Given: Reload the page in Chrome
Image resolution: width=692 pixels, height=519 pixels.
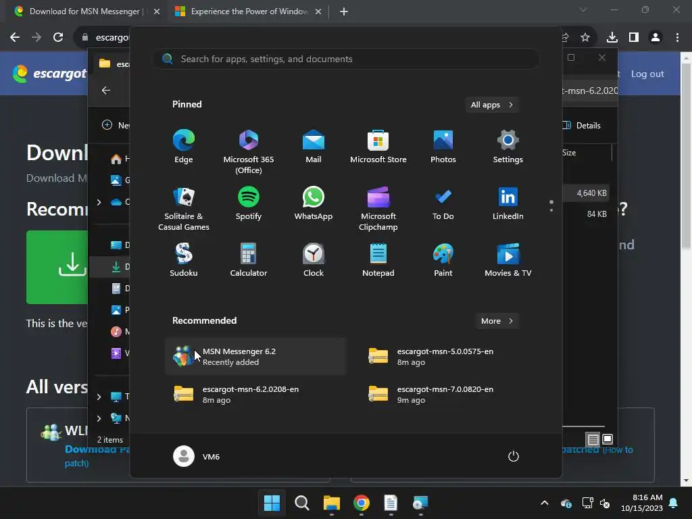Looking at the screenshot, I should 58,37.
